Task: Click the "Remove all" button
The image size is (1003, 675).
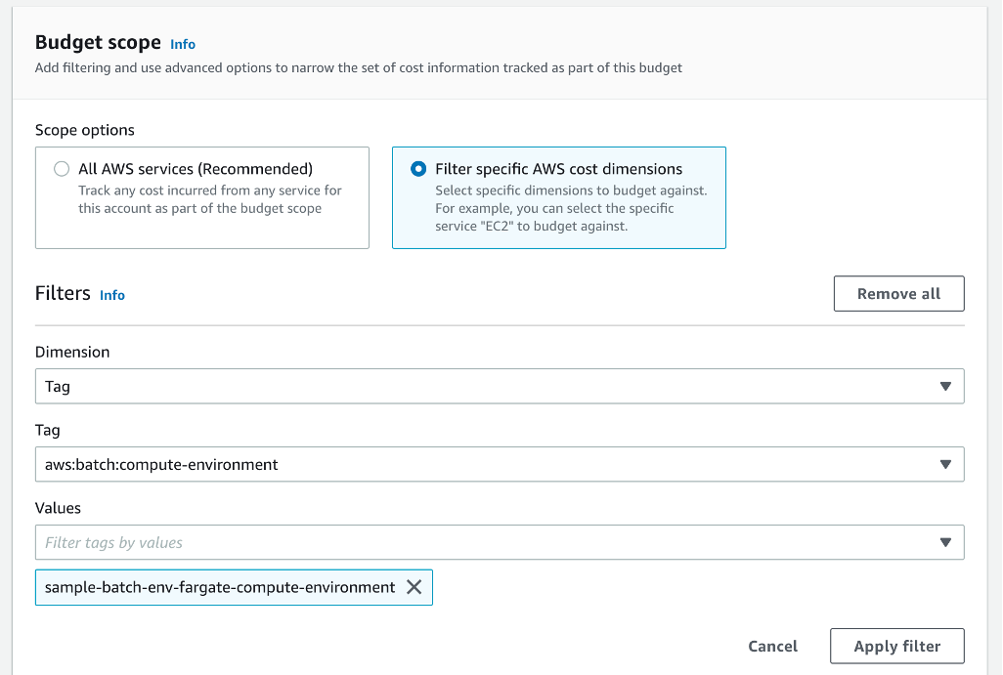Action: [x=898, y=293]
